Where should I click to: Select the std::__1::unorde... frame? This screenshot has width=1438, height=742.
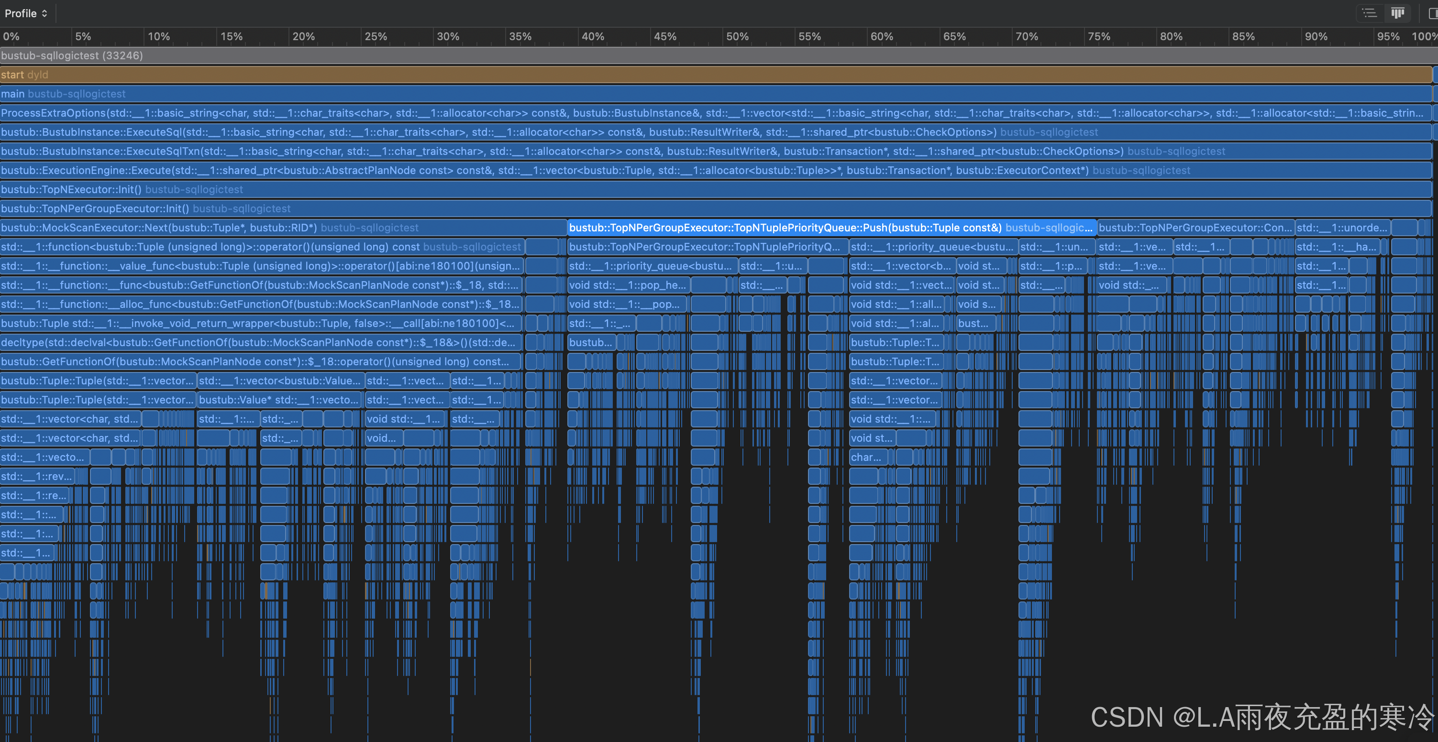(x=1341, y=228)
